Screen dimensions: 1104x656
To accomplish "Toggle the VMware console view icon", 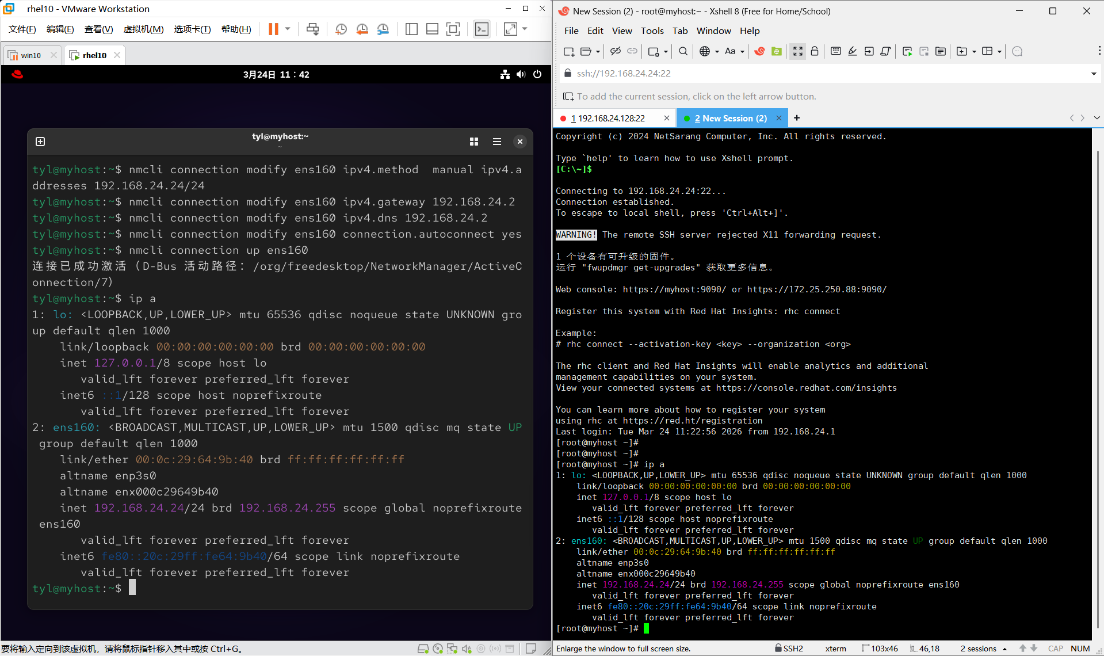I will click(482, 29).
